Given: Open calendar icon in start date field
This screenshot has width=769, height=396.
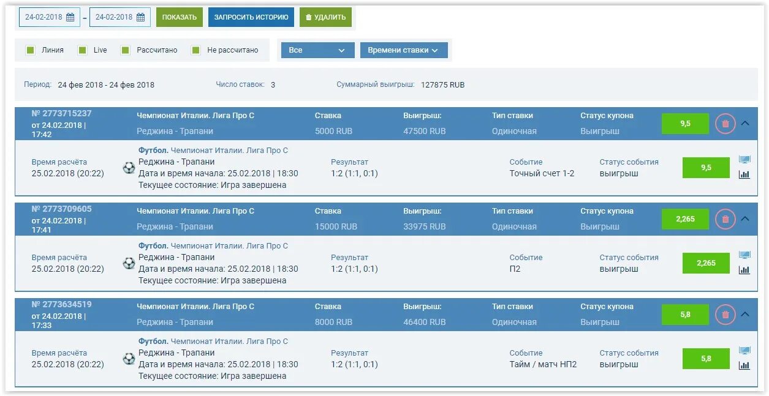Looking at the screenshot, I should coord(70,17).
